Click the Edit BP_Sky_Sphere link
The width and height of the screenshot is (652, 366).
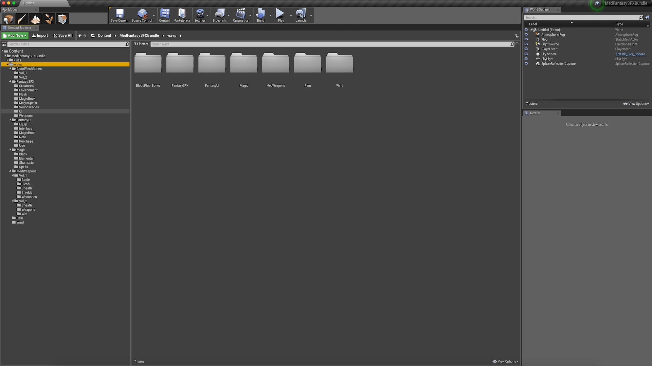[630, 54]
